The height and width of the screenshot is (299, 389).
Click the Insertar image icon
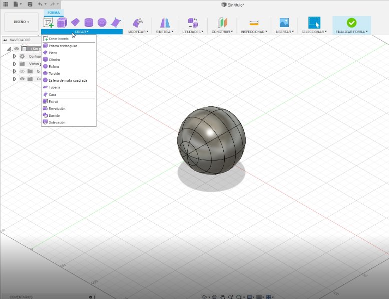pos(284,23)
